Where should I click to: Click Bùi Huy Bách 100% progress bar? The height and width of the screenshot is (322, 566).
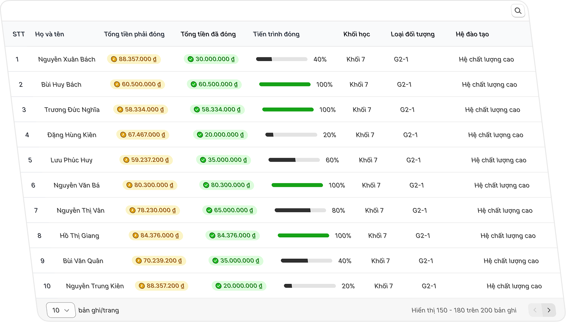coord(285,84)
